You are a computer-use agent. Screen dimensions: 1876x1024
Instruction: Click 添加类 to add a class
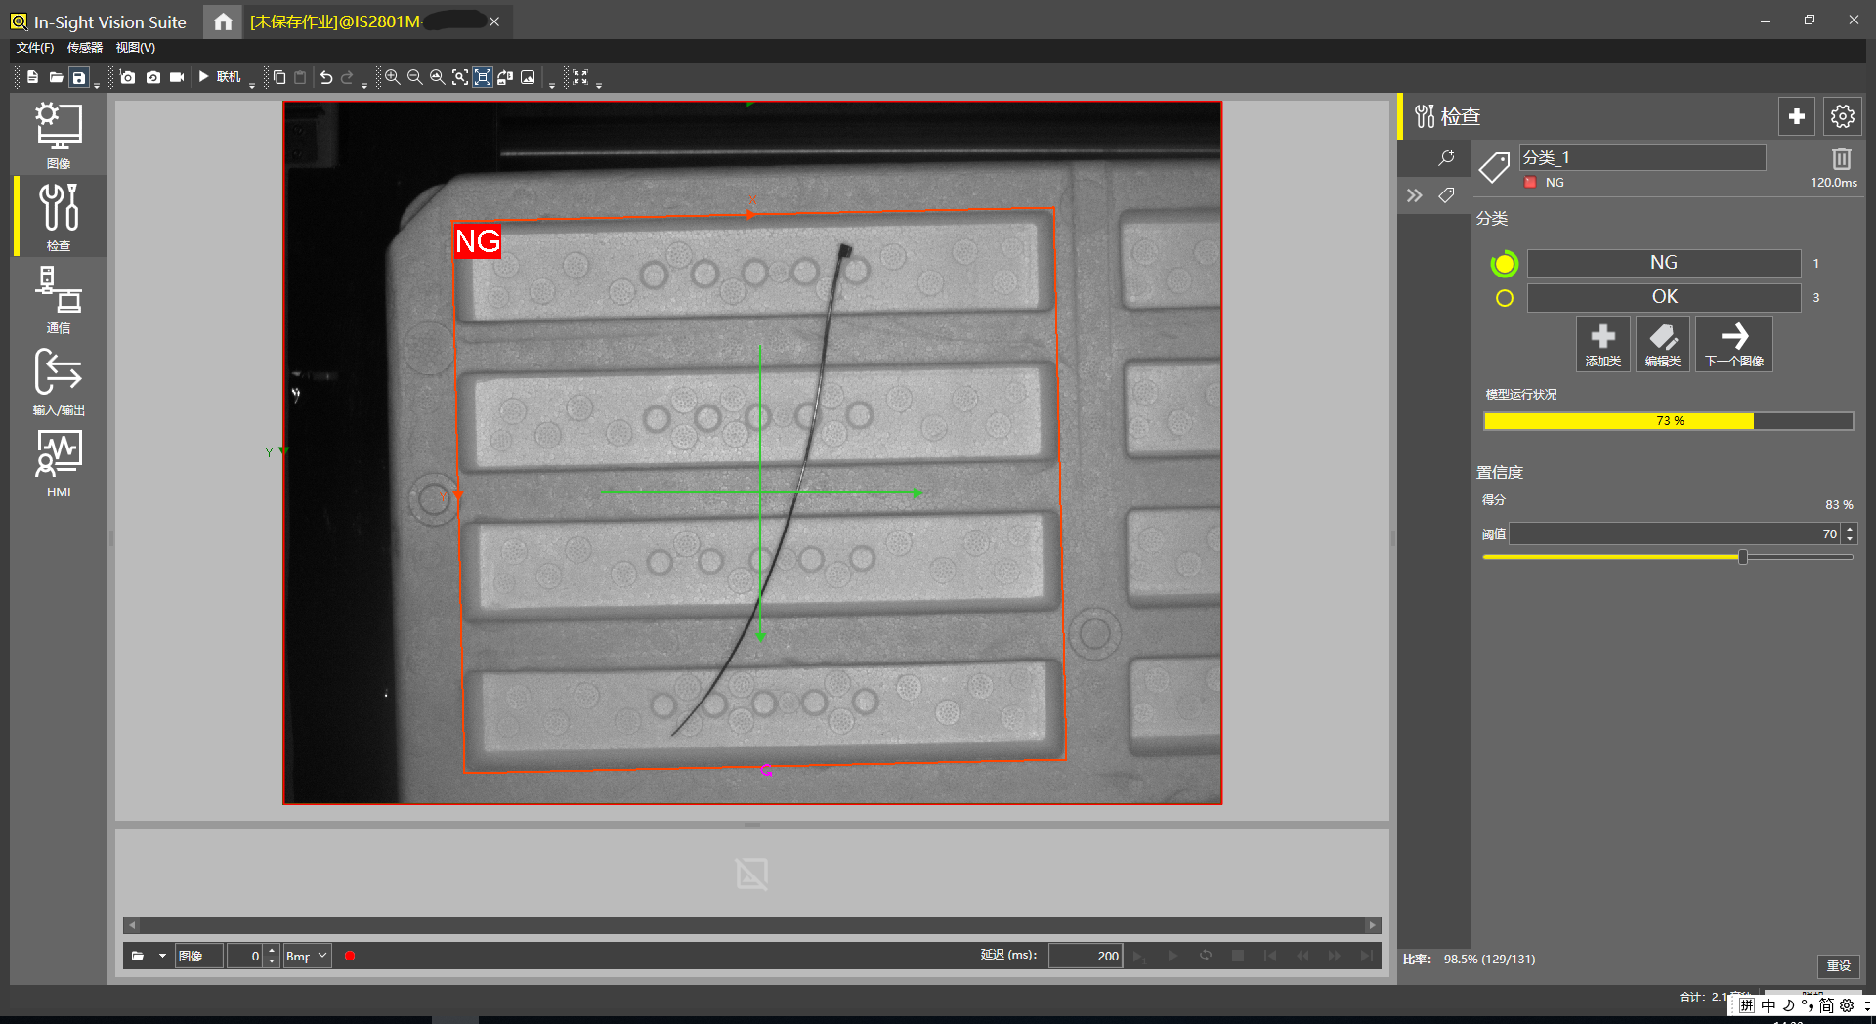pos(1602,344)
